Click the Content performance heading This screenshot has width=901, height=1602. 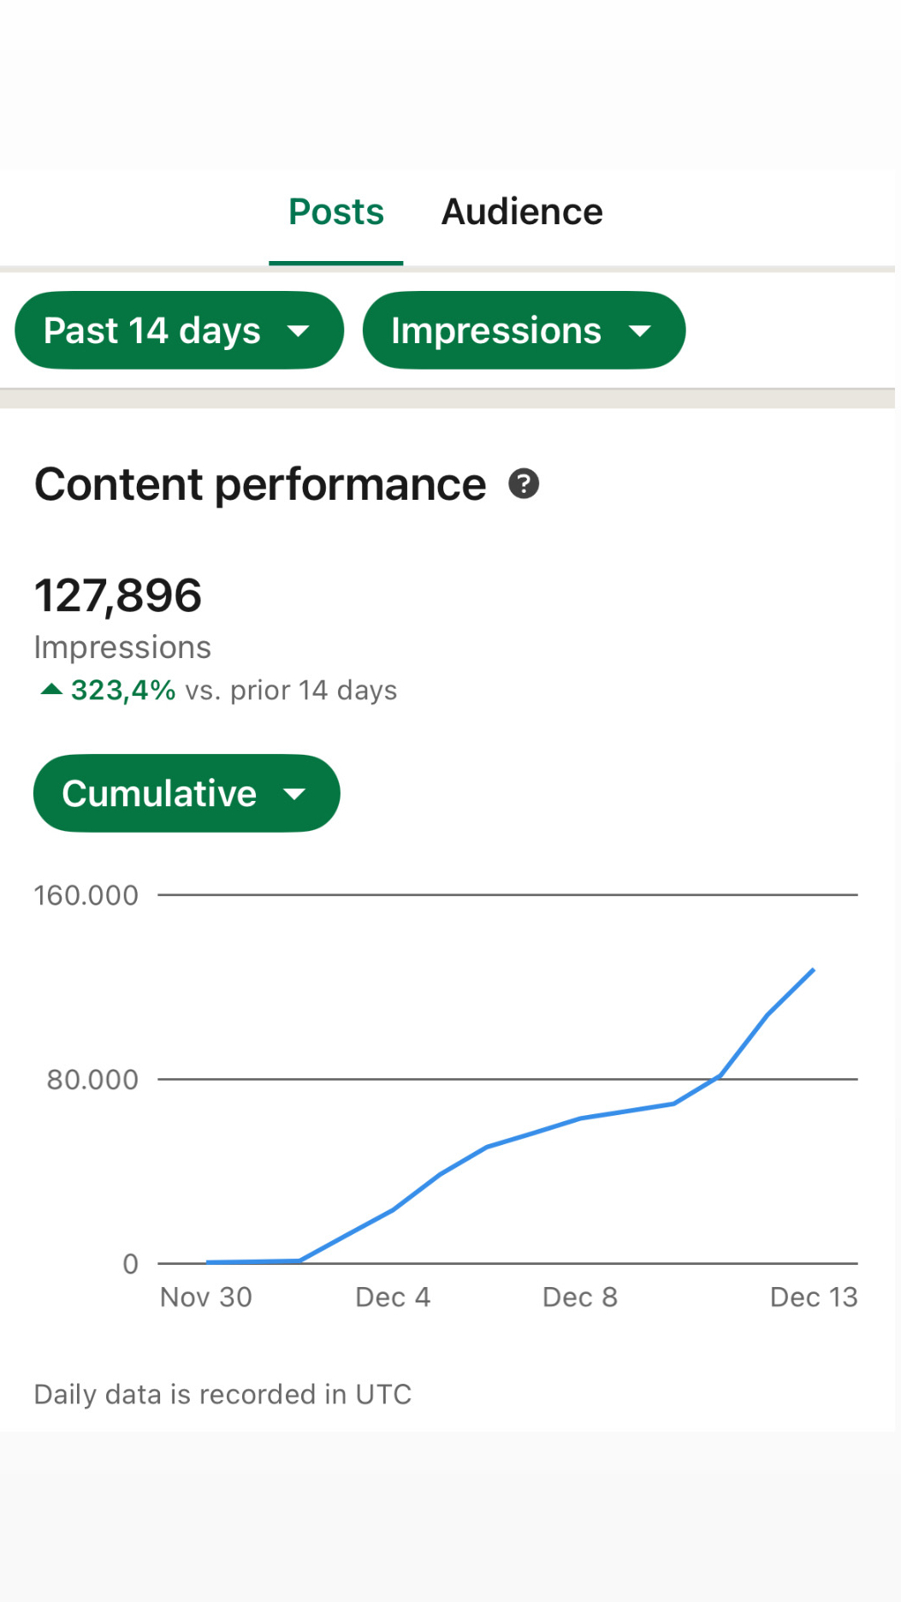260,484
